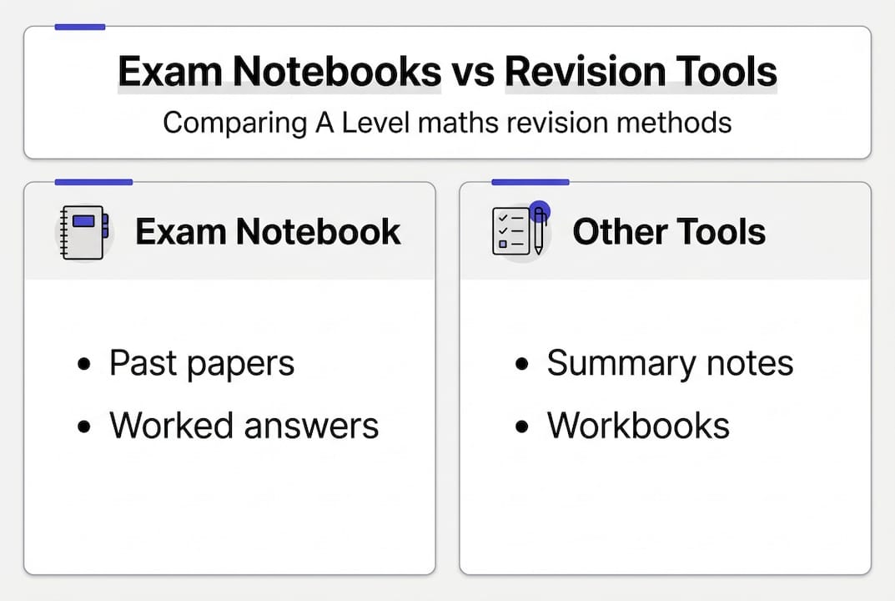895x601 pixels.
Task: Select the Other Tools card heading
Action: tap(668, 232)
